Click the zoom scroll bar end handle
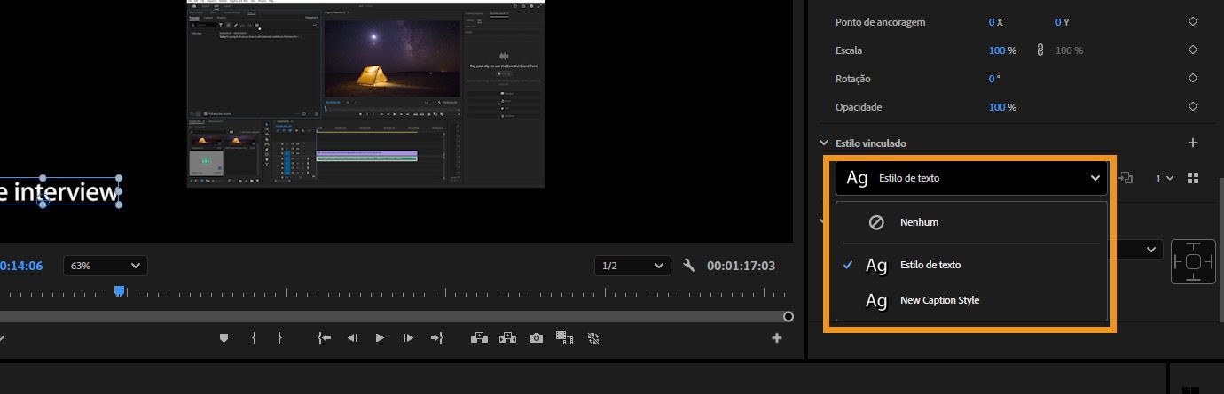Image resolution: width=1224 pixels, height=394 pixels. tap(788, 316)
